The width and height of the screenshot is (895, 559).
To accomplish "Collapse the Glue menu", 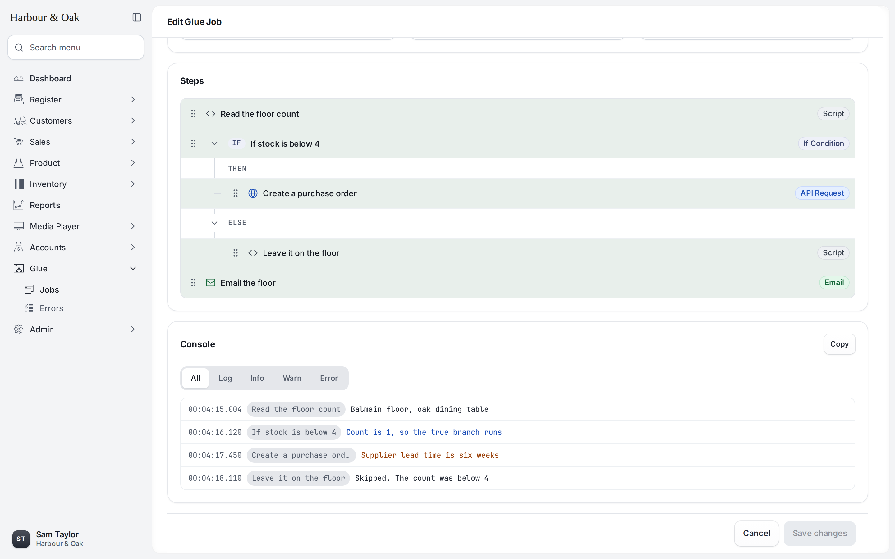I will pos(133,268).
